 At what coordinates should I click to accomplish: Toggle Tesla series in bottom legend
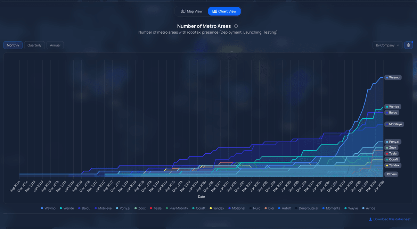pos(156,208)
